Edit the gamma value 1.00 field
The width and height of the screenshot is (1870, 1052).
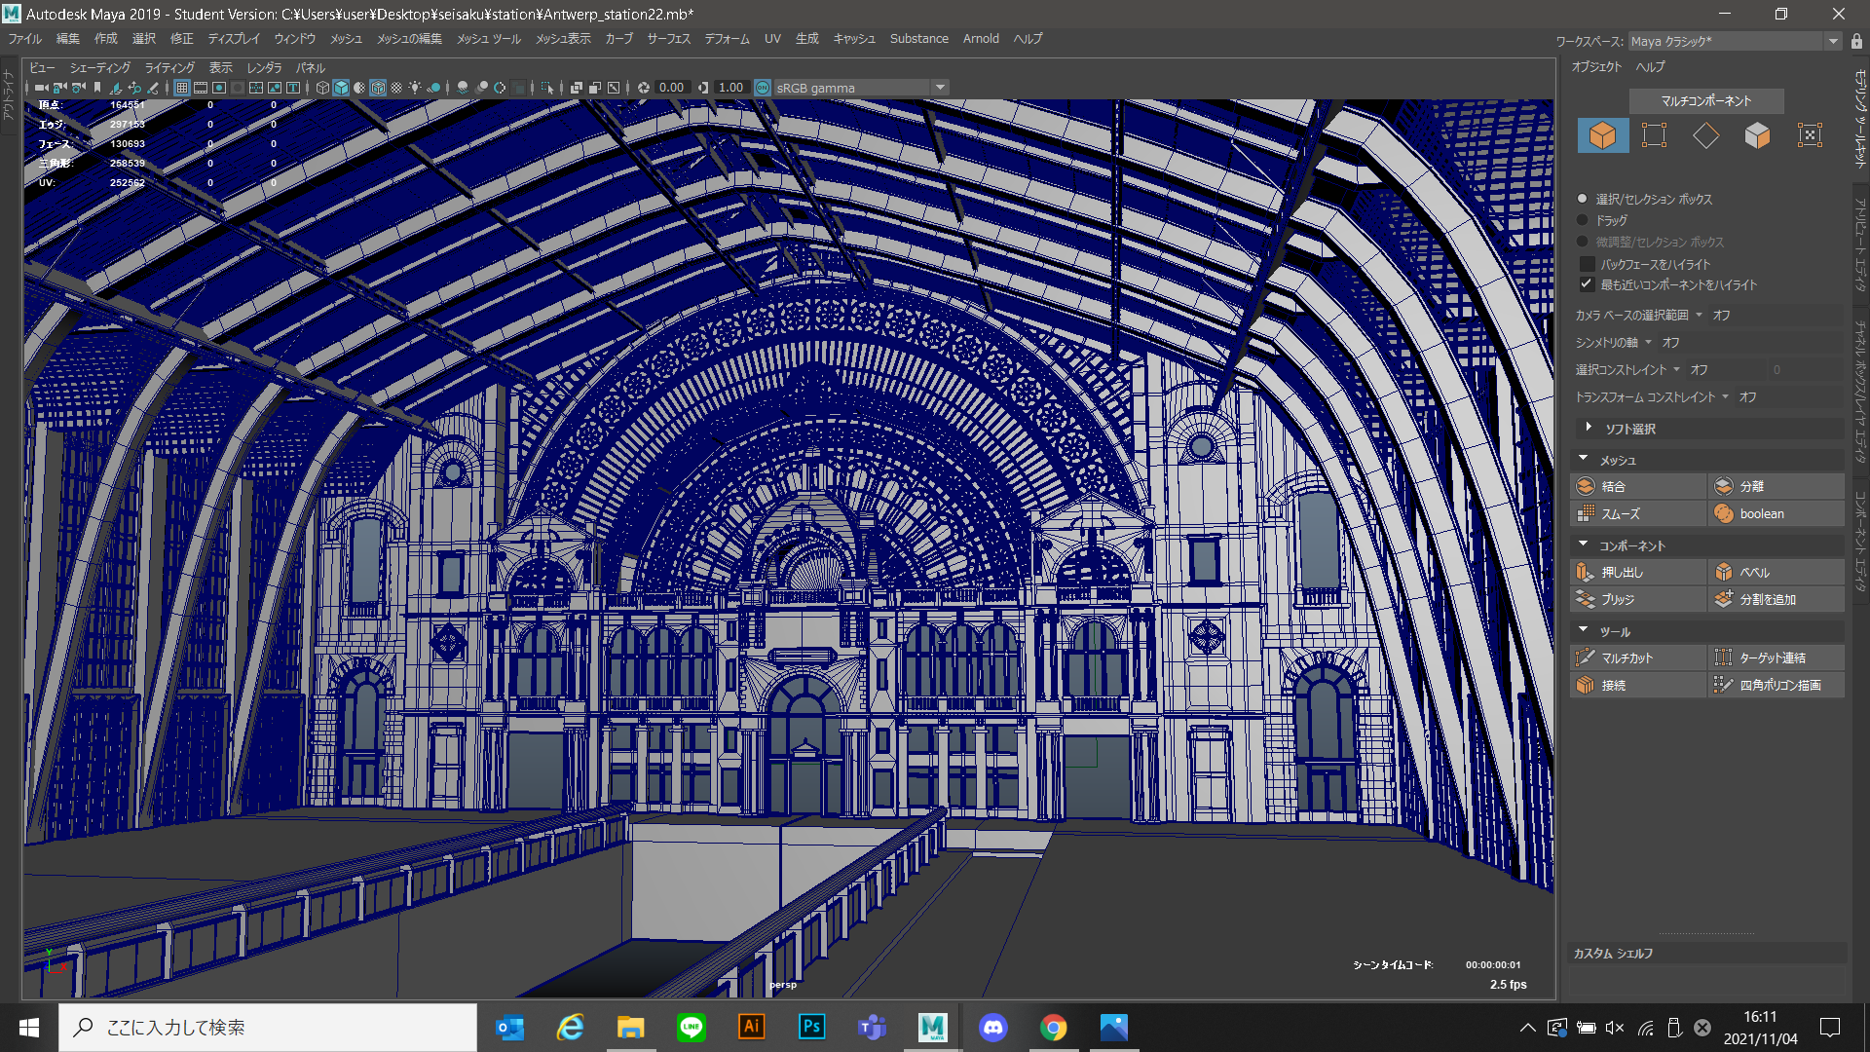pyautogui.click(x=730, y=88)
